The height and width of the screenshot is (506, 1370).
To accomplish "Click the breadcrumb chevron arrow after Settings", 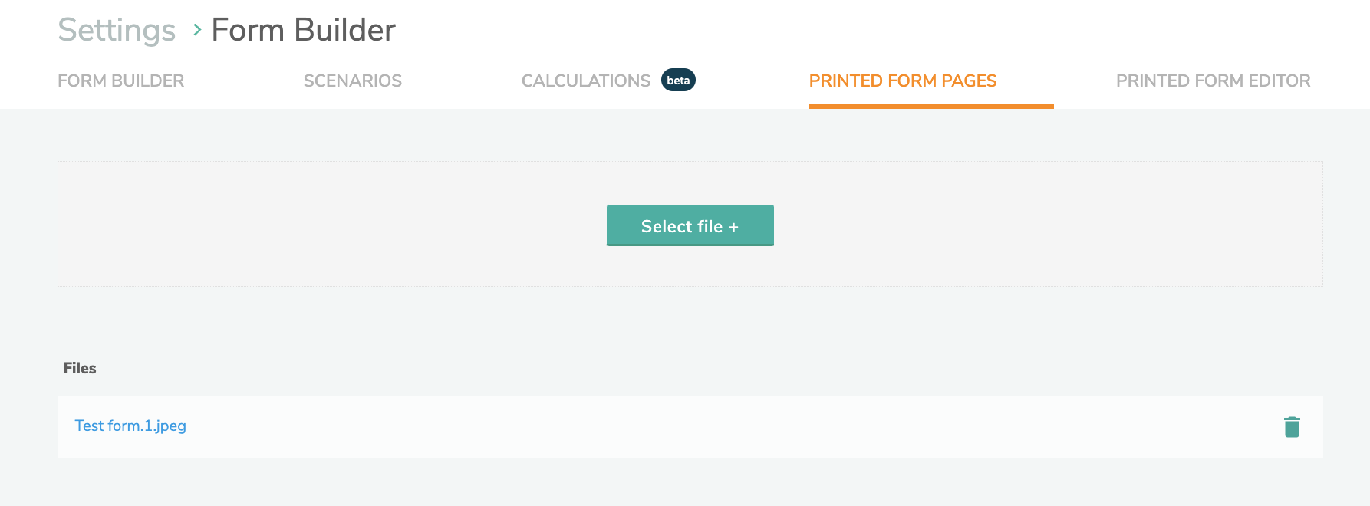I will pos(197,30).
